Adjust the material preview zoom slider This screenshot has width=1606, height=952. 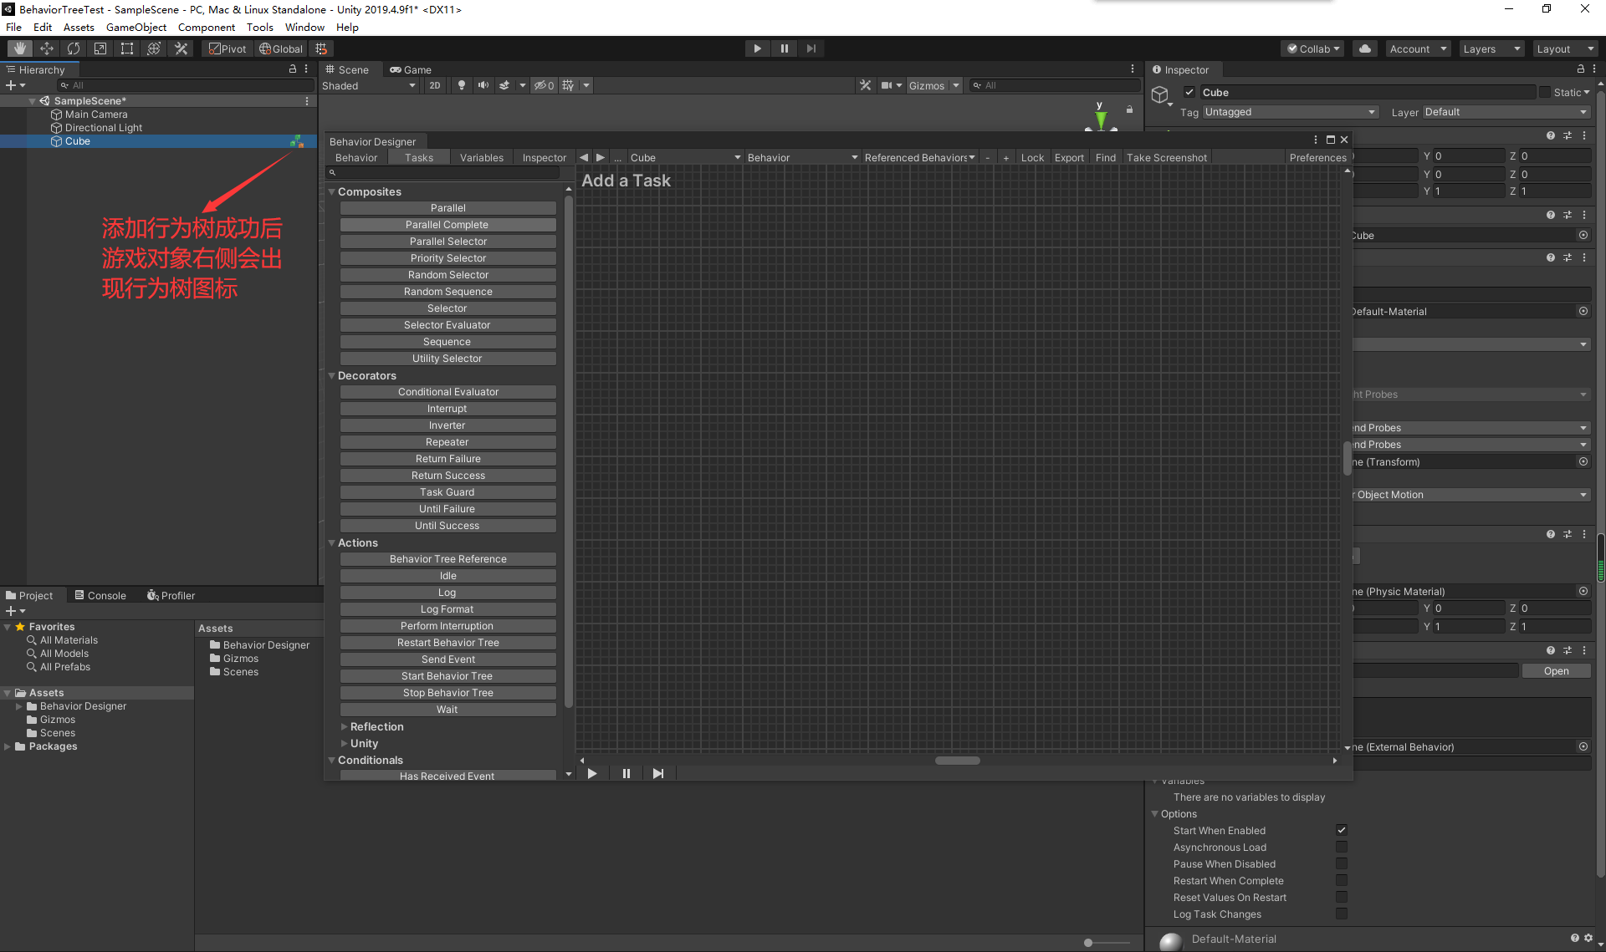click(1089, 942)
